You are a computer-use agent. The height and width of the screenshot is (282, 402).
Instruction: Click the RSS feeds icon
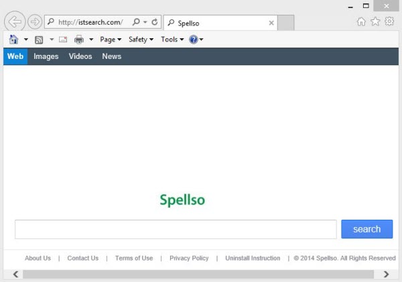pyautogui.click(x=39, y=40)
